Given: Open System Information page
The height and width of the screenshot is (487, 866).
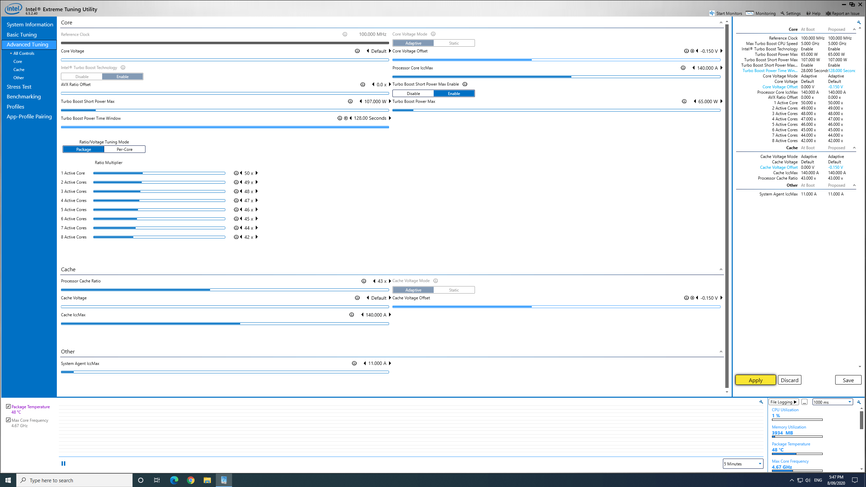Looking at the screenshot, I should point(30,25).
